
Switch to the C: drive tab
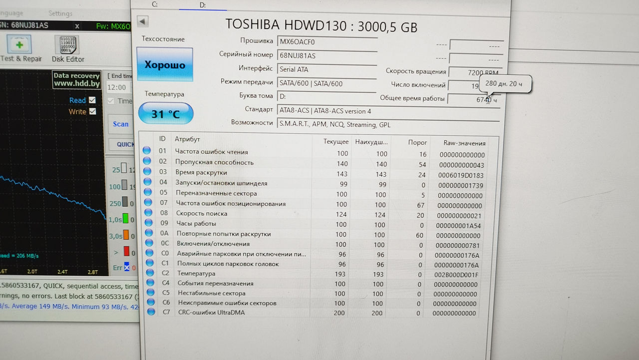pos(155,4)
